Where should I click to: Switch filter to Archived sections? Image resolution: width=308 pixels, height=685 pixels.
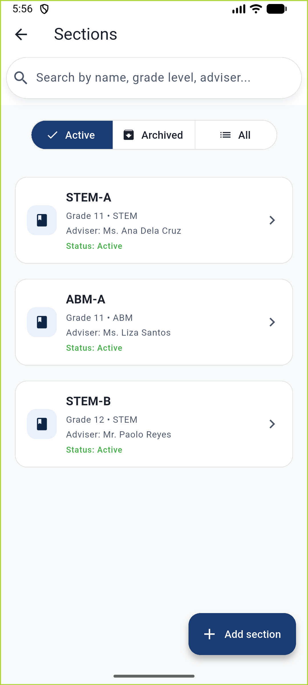point(154,135)
